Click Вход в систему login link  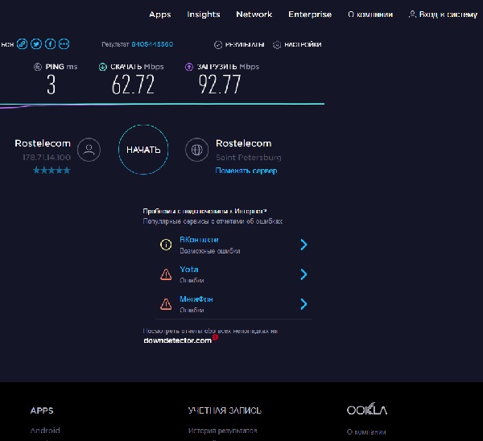point(448,14)
